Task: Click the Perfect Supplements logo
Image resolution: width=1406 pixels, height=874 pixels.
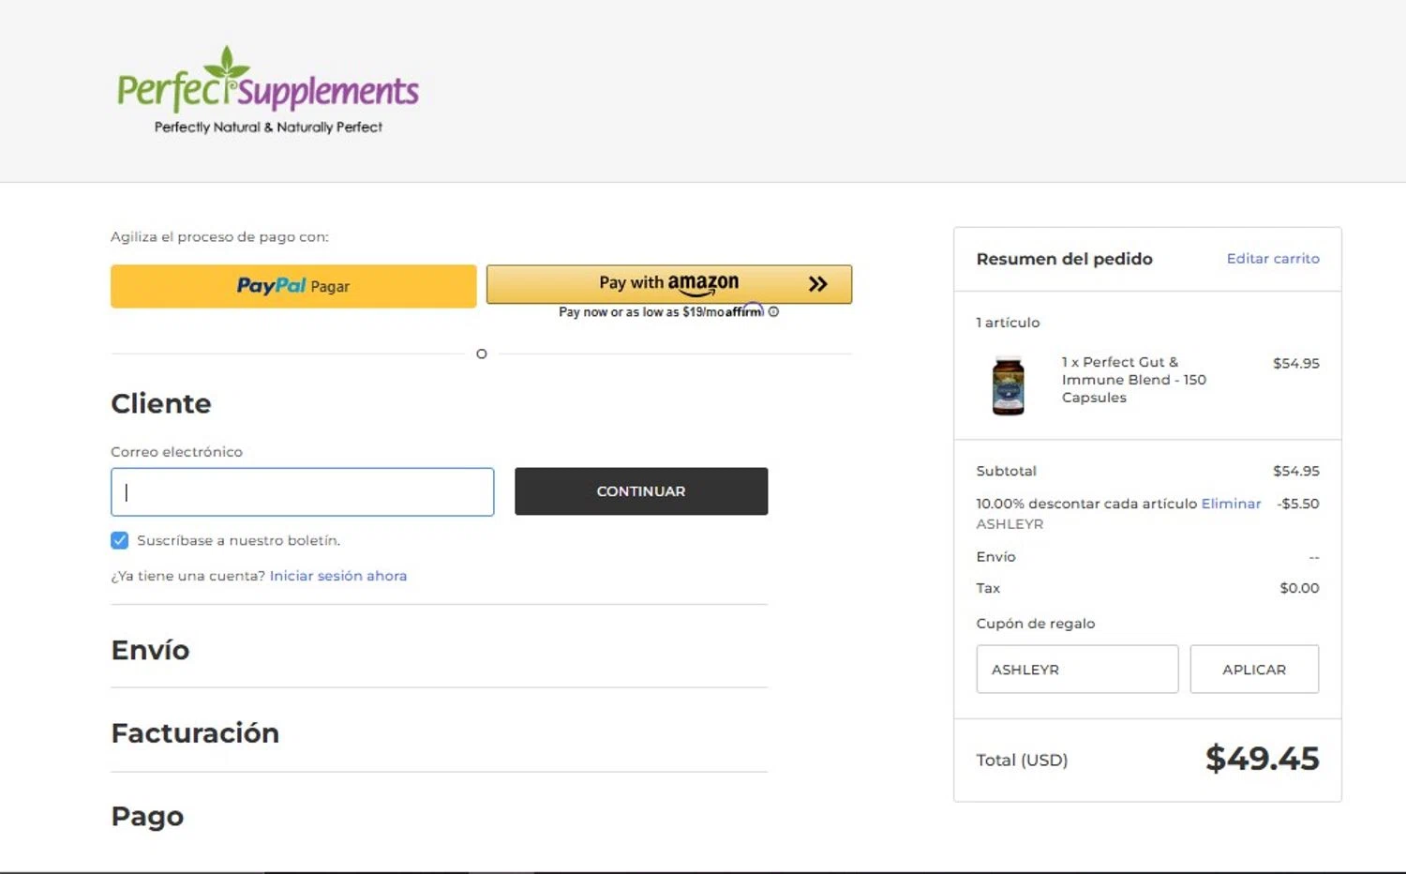Action: point(267,91)
